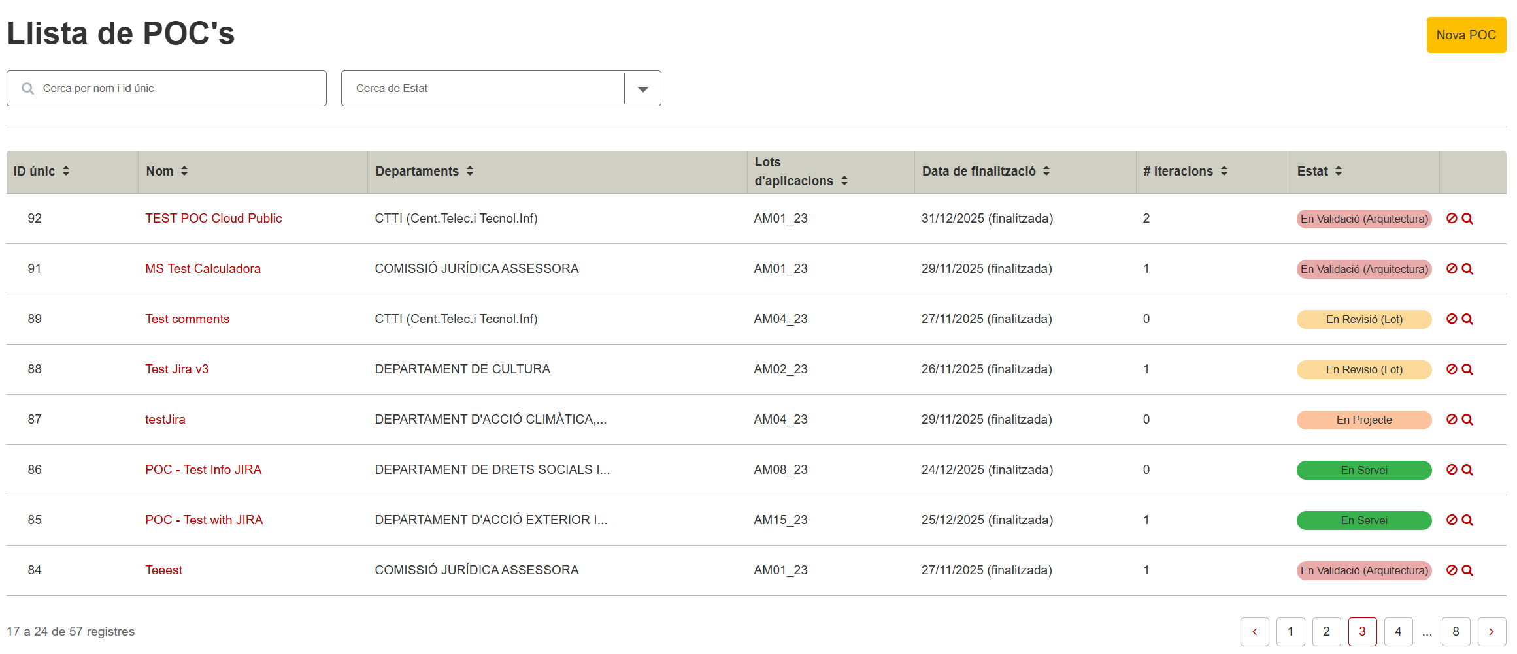This screenshot has width=1517, height=654.
Task: Toggle sorting on the ID únic column
Action: point(66,170)
